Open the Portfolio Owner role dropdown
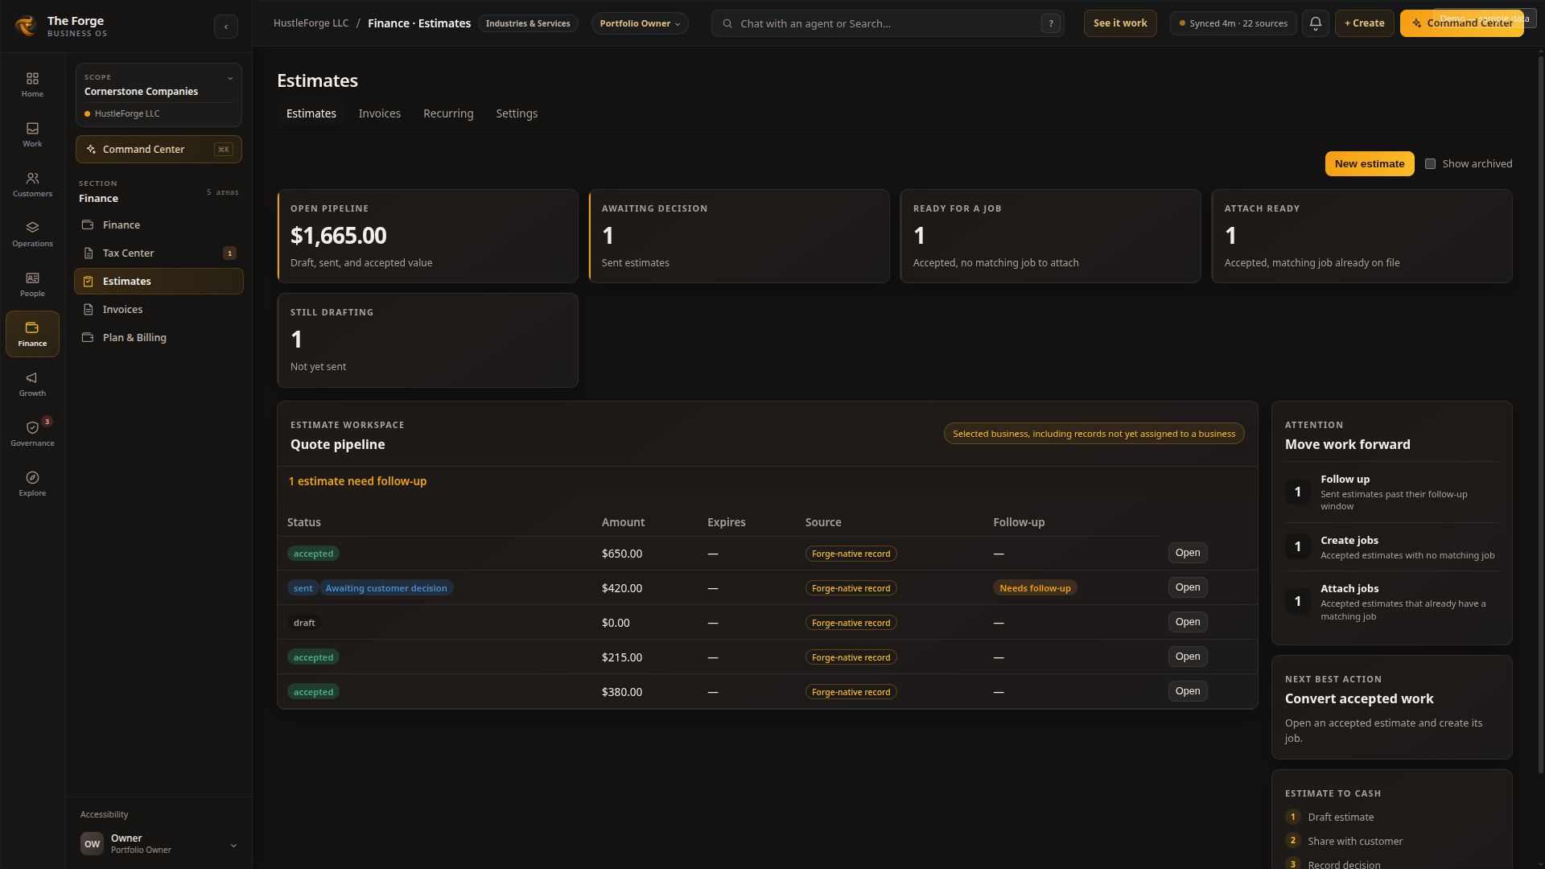 click(640, 23)
